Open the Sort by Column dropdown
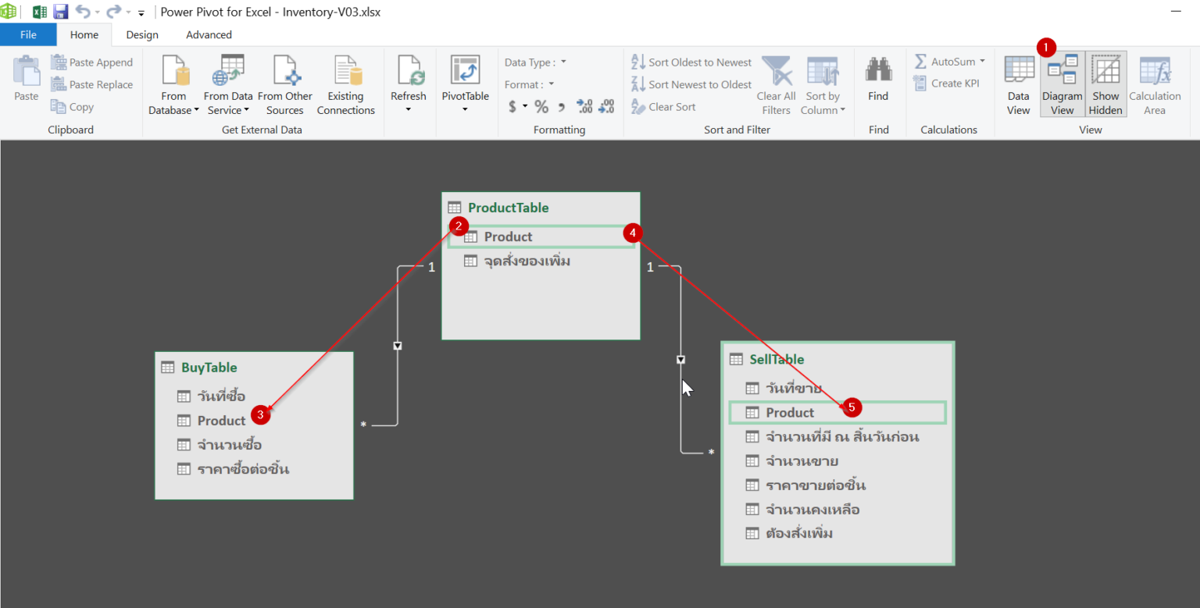Viewport: 1200px width, 608px height. click(x=823, y=87)
